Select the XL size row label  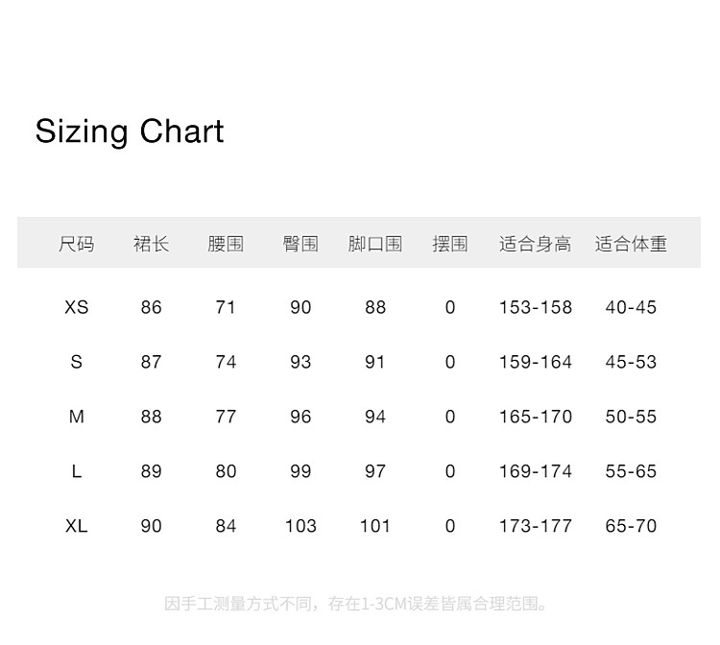pyautogui.click(x=77, y=526)
